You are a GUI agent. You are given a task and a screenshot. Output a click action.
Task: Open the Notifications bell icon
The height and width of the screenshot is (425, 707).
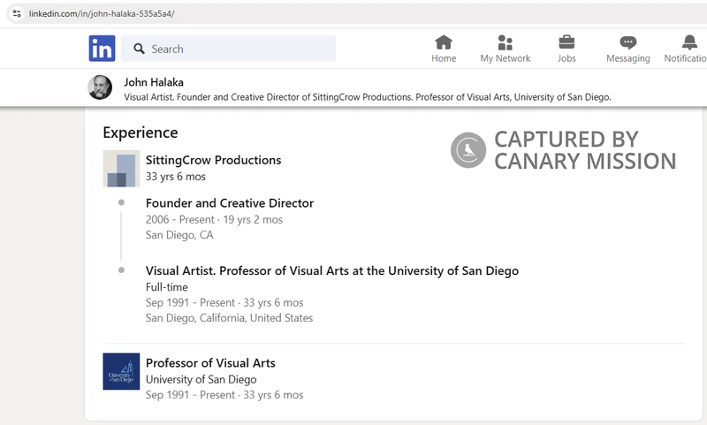click(689, 42)
